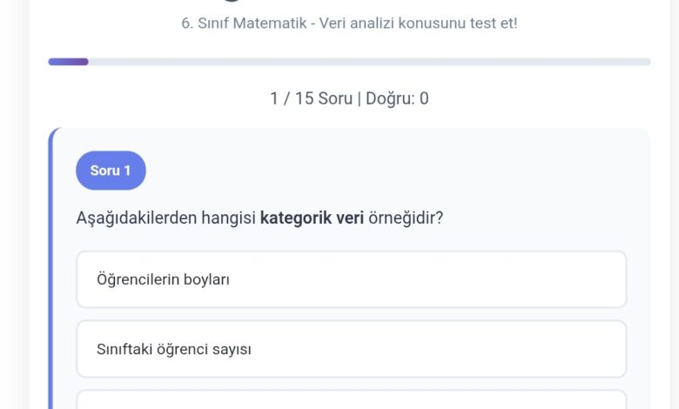
Task: Click the "Soru 1" badge
Action: point(111,171)
